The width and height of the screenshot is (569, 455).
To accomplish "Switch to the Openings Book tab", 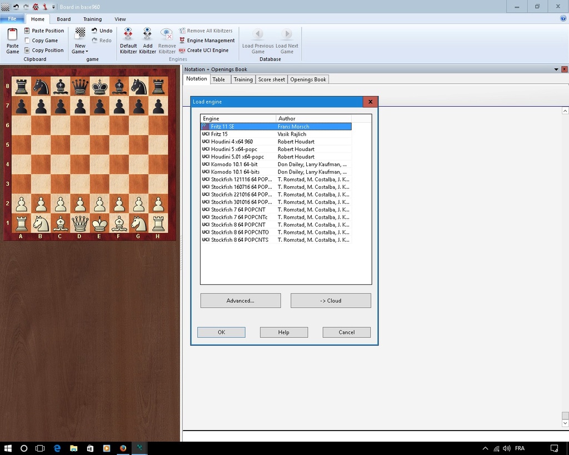I will (x=308, y=79).
